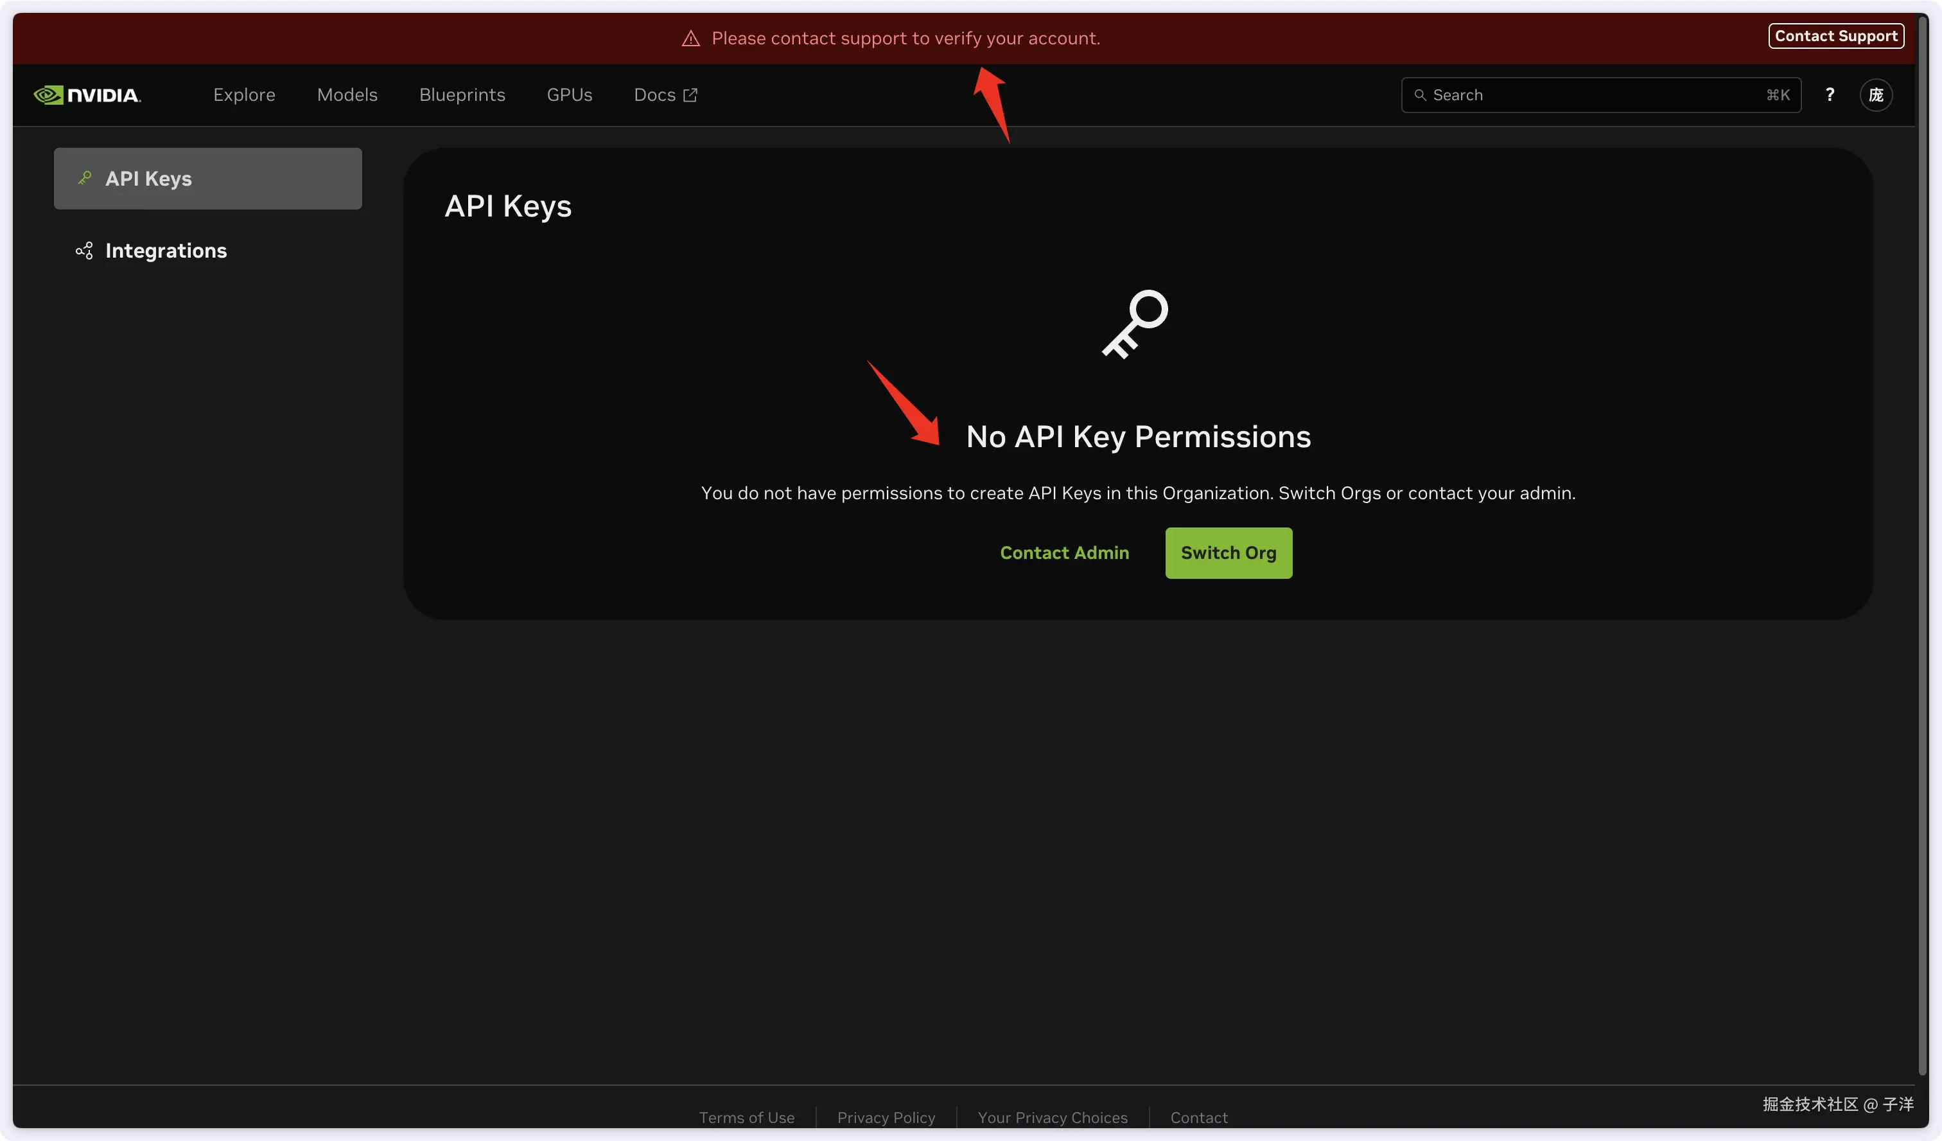Open the Explore menu item
The image size is (1942, 1141).
pyautogui.click(x=243, y=95)
